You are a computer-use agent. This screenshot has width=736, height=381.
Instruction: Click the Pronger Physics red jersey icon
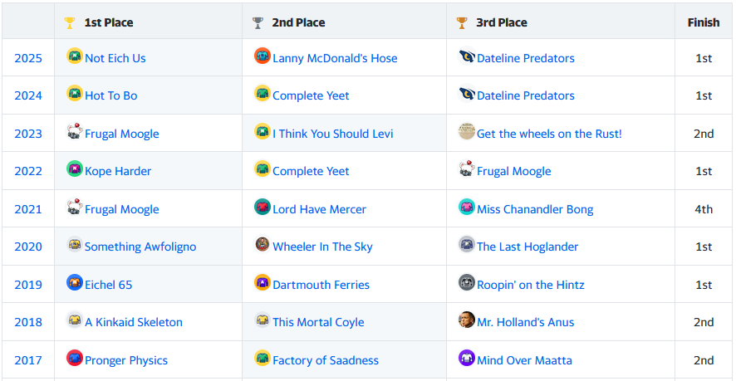tap(75, 358)
